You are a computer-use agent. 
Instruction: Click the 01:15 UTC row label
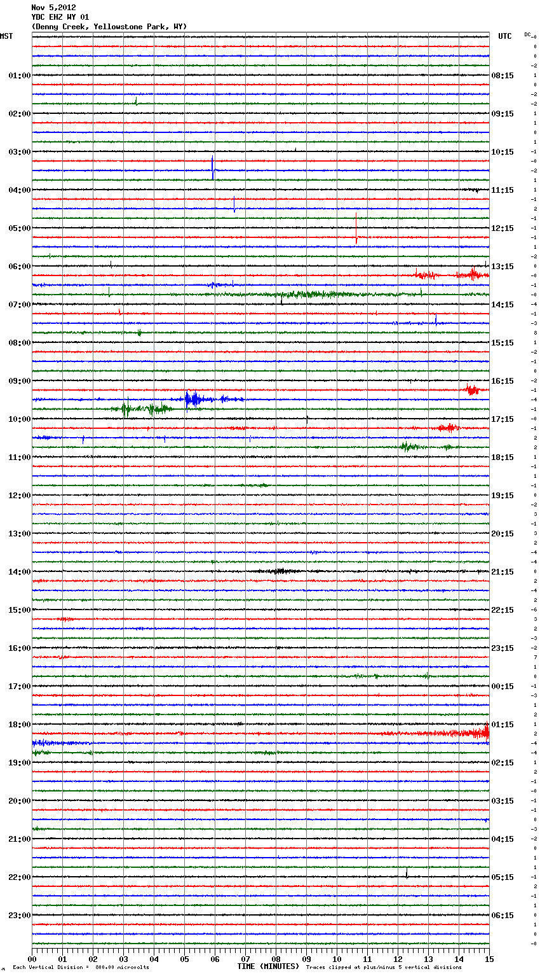503,725
